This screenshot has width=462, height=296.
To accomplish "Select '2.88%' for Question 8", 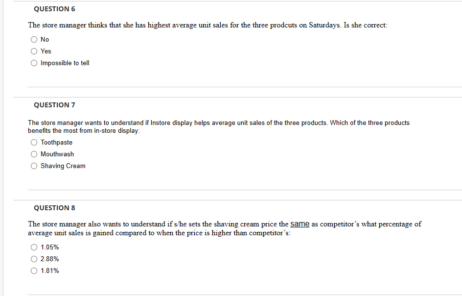I will (34, 259).
